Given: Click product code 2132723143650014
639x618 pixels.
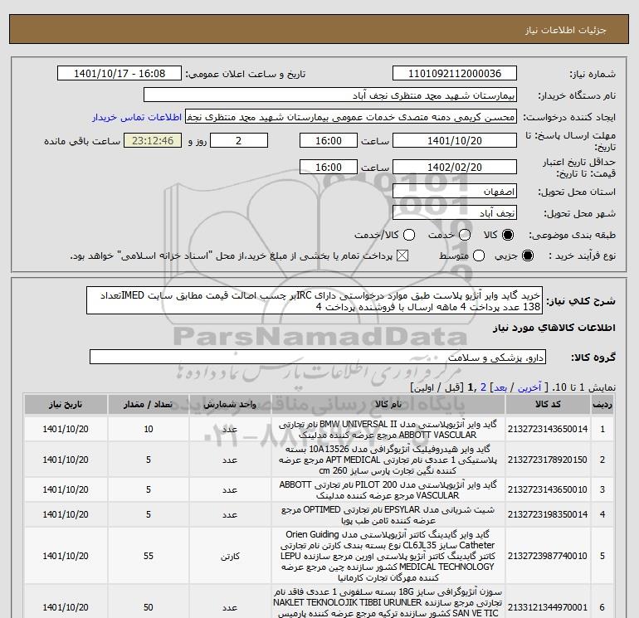Looking at the screenshot, I should point(548,429).
